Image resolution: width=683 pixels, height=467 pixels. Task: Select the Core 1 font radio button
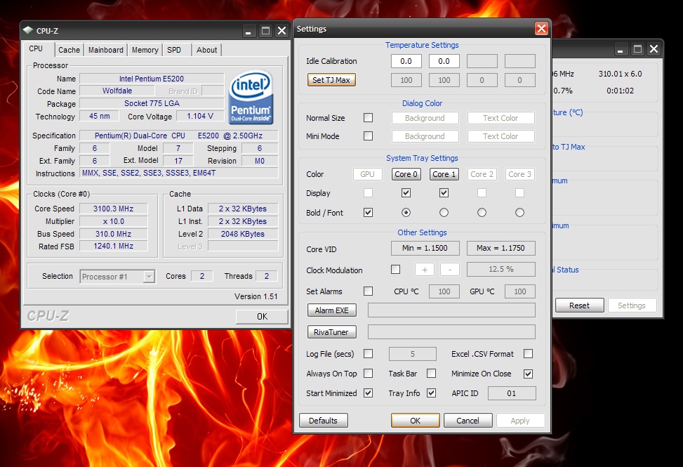[444, 213]
